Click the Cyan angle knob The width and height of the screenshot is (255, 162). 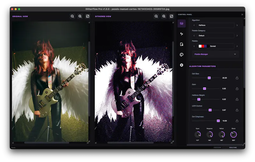198,134
